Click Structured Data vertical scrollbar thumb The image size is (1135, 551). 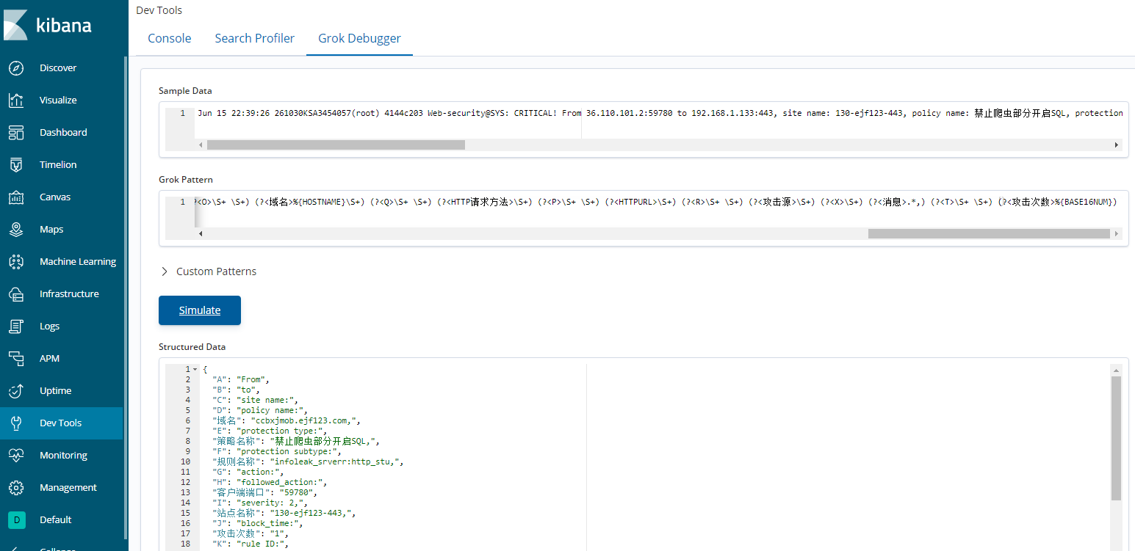click(1117, 438)
